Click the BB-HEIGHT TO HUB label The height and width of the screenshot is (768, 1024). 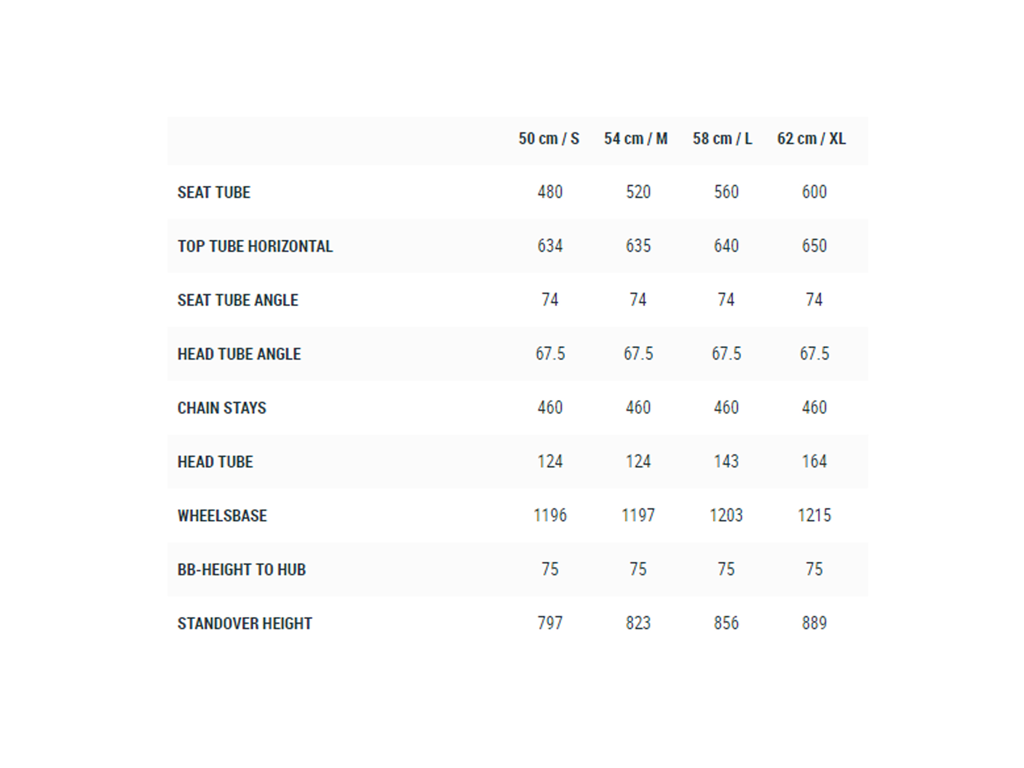pos(242,570)
